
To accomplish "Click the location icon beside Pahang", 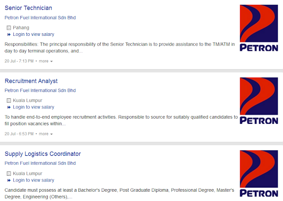I will point(9,28).
